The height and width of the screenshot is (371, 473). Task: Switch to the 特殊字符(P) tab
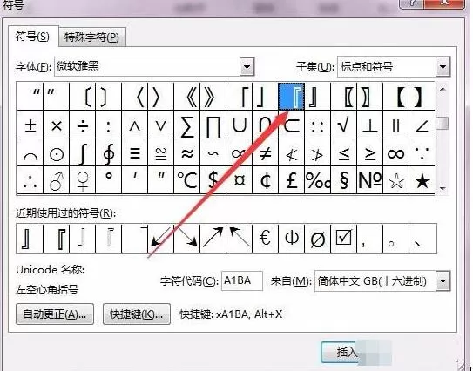(x=91, y=37)
